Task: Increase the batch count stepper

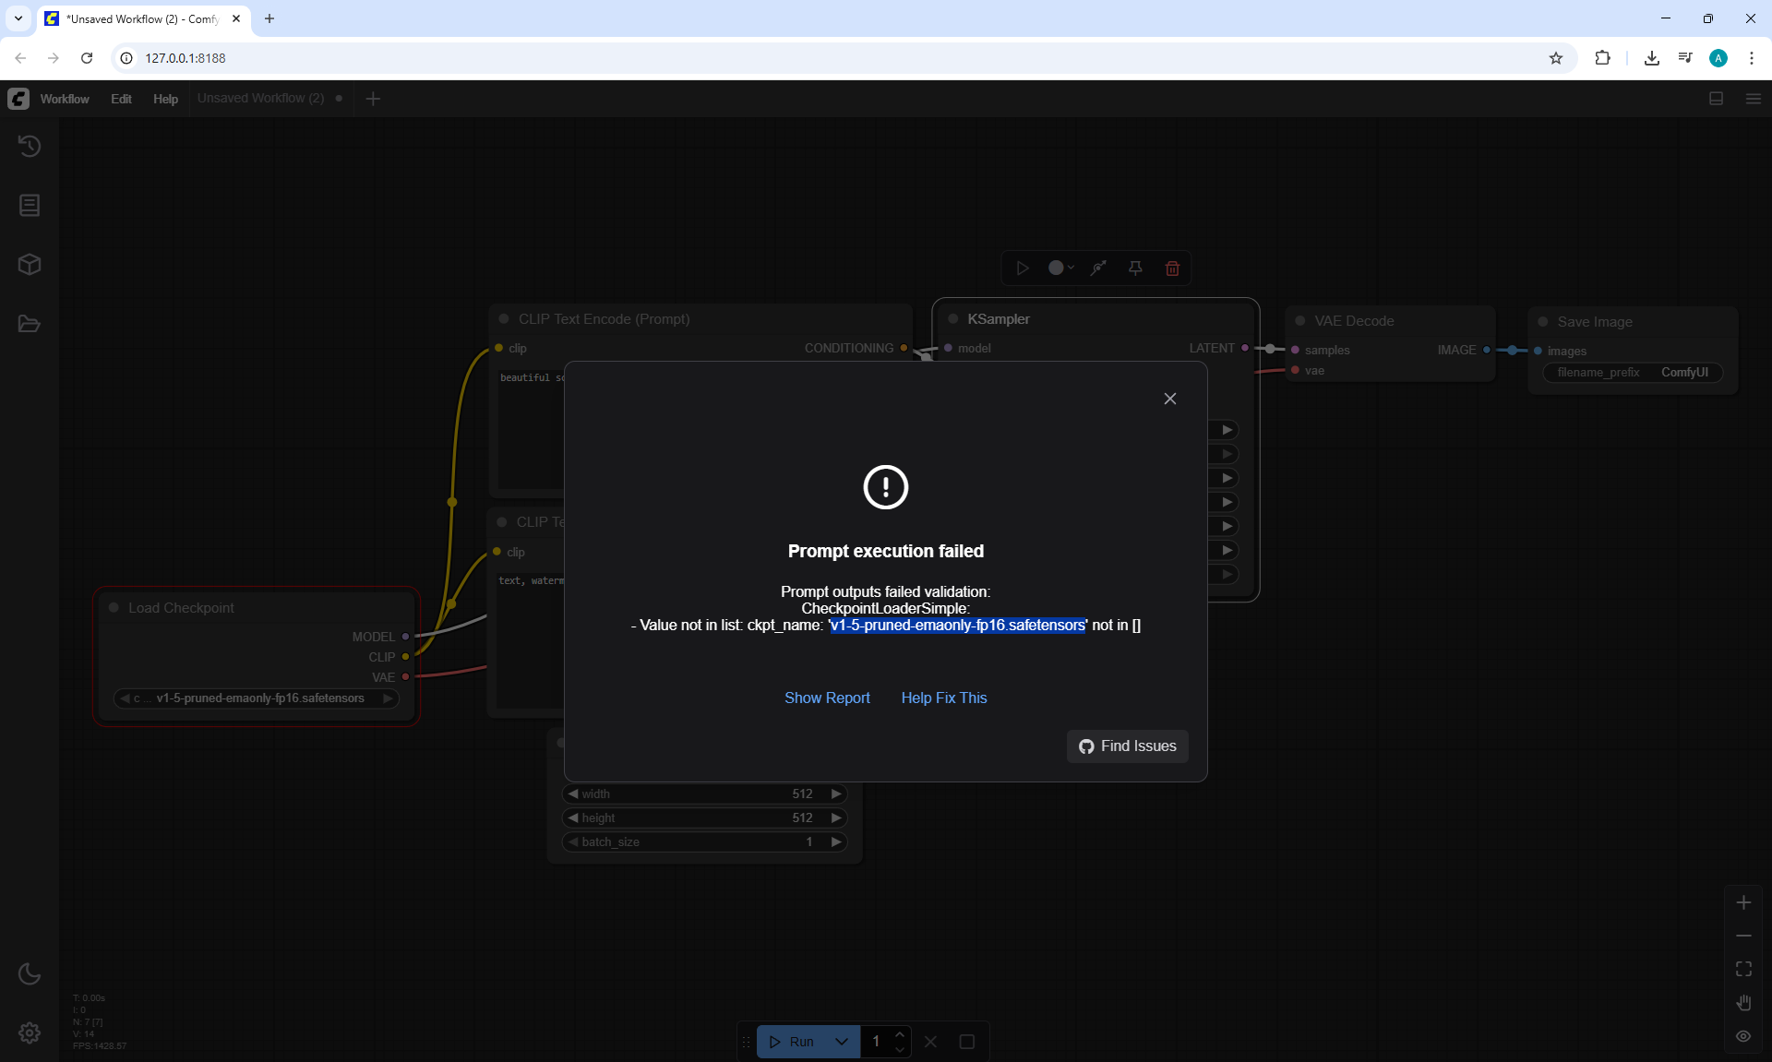Action: pos(900,1033)
